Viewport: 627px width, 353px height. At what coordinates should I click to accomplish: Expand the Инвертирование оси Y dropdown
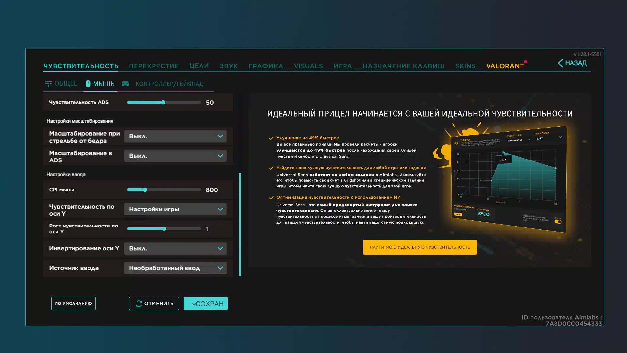[175, 248]
